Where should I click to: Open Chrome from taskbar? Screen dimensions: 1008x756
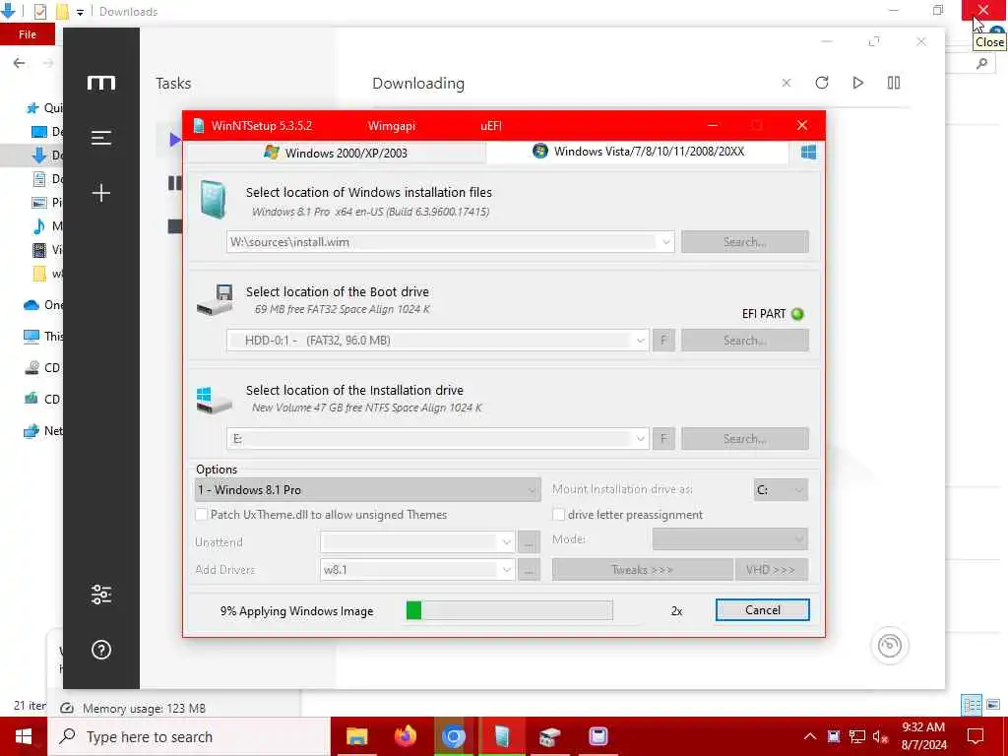click(x=453, y=736)
